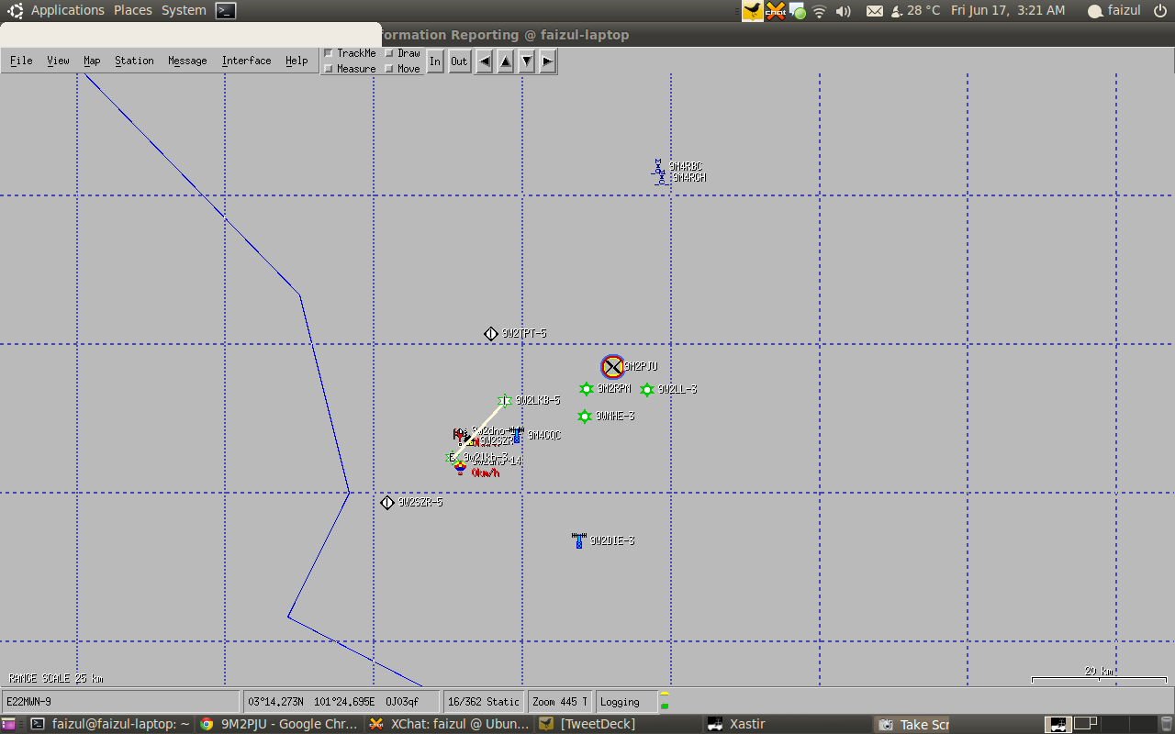Open the TweetDeck bird tray icon

click(753, 11)
